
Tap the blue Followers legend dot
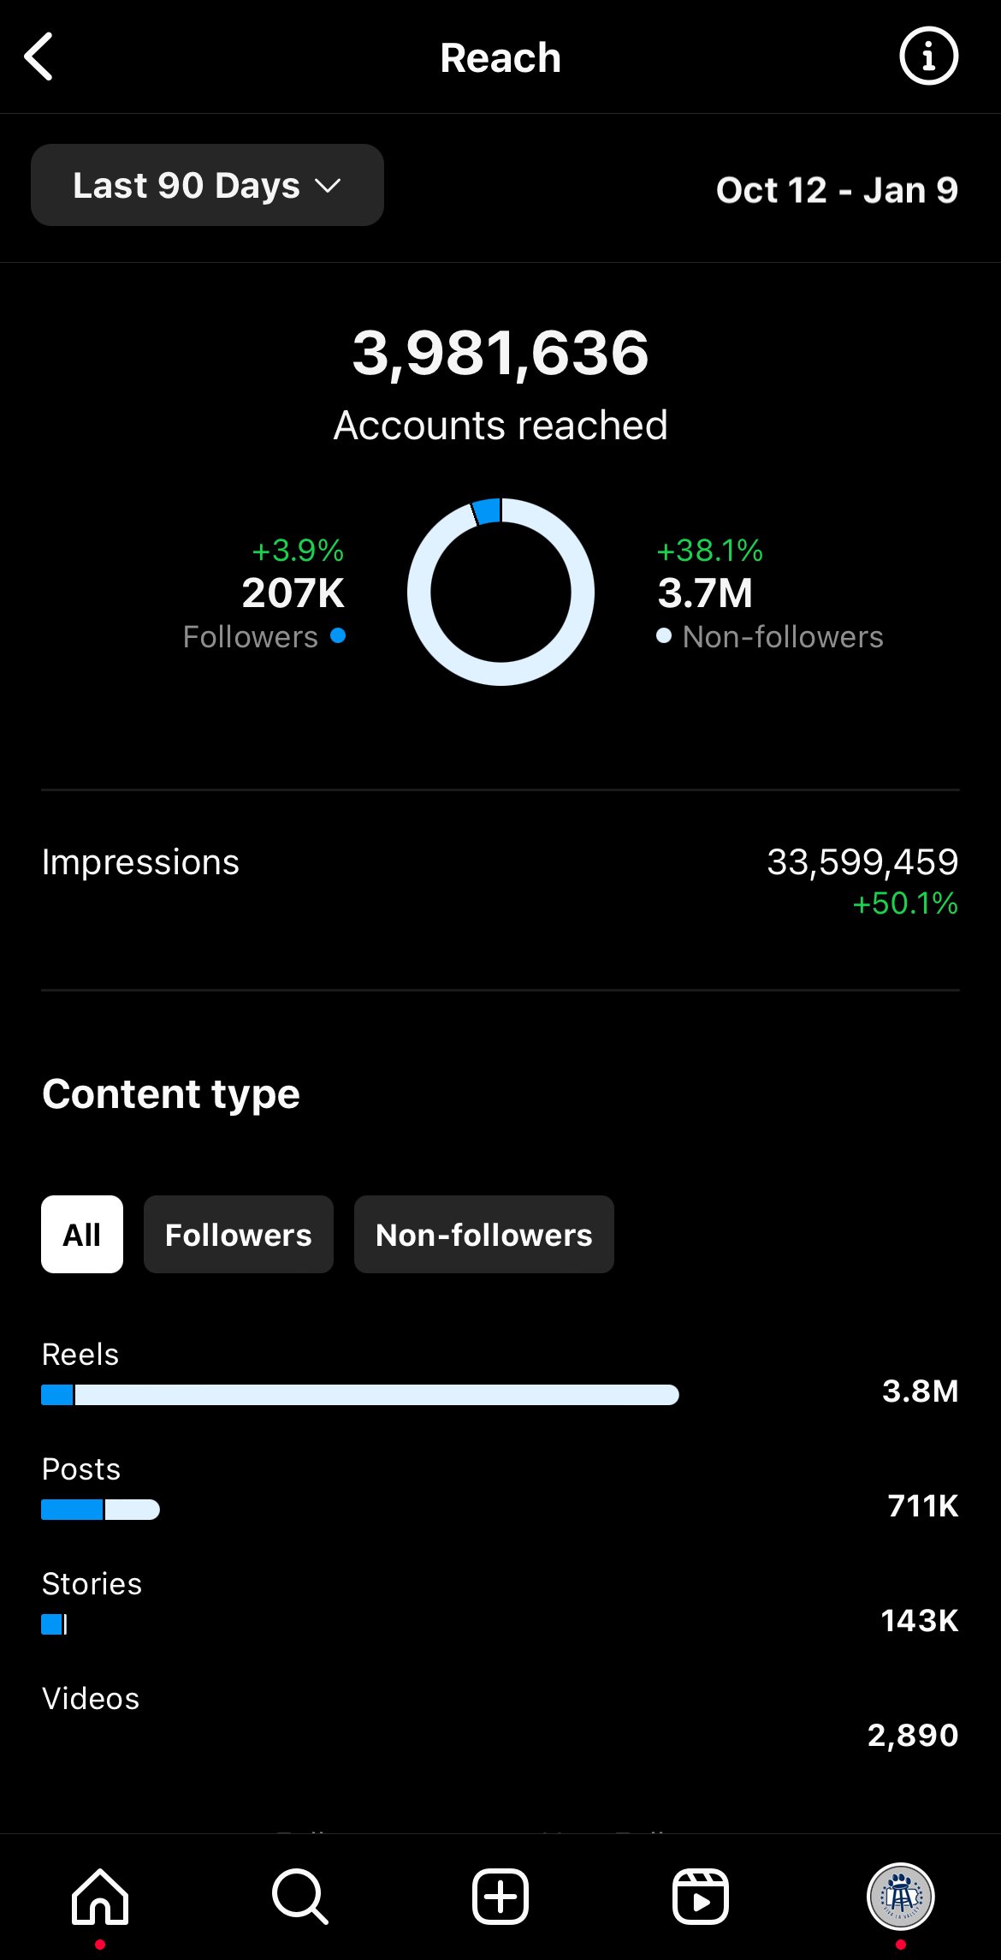[x=338, y=635]
